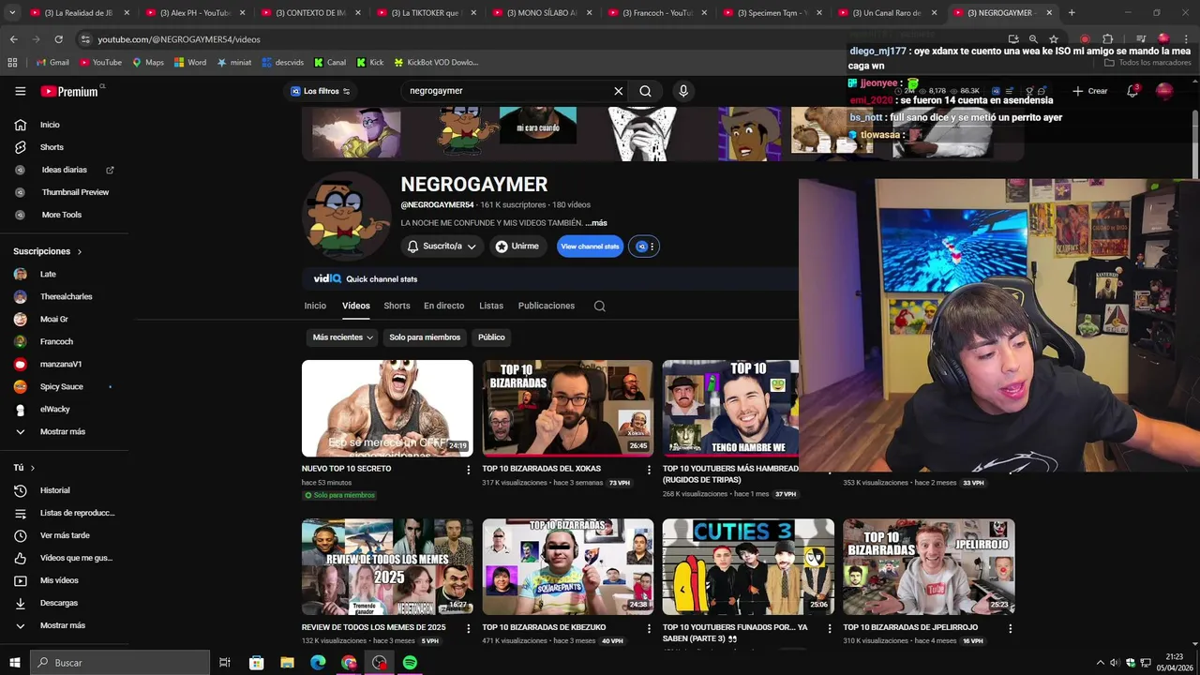Open YouTube bookmark in bookmarks bar
Image resolution: width=1200 pixels, height=675 pixels.
100,63
